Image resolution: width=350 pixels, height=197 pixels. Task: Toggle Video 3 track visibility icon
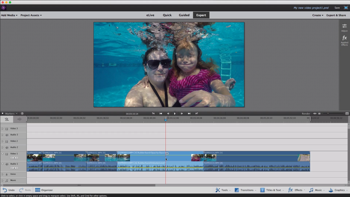pyautogui.click(x=7, y=129)
